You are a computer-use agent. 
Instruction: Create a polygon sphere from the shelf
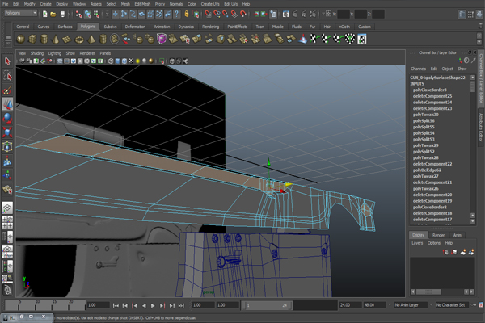tap(20, 39)
